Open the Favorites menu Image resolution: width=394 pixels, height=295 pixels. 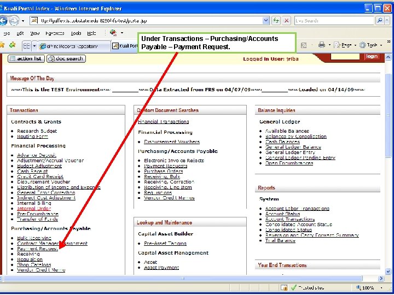(55, 33)
